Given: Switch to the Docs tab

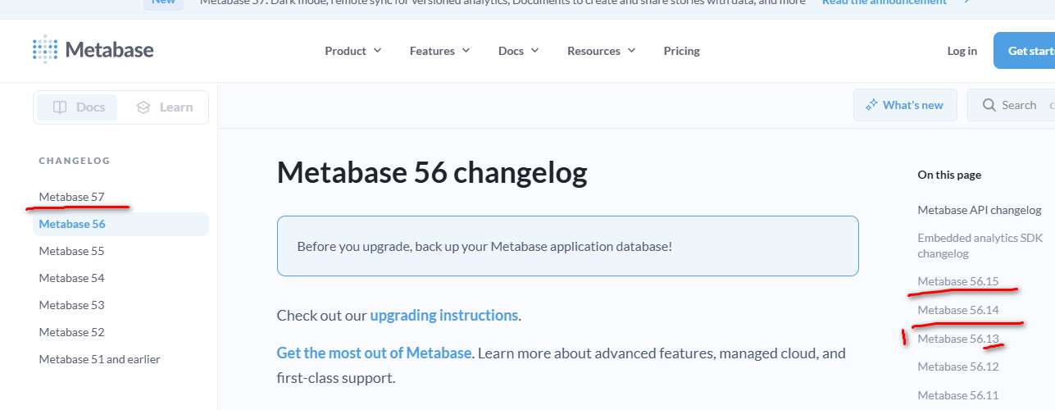Looking at the screenshot, I should [x=77, y=107].
